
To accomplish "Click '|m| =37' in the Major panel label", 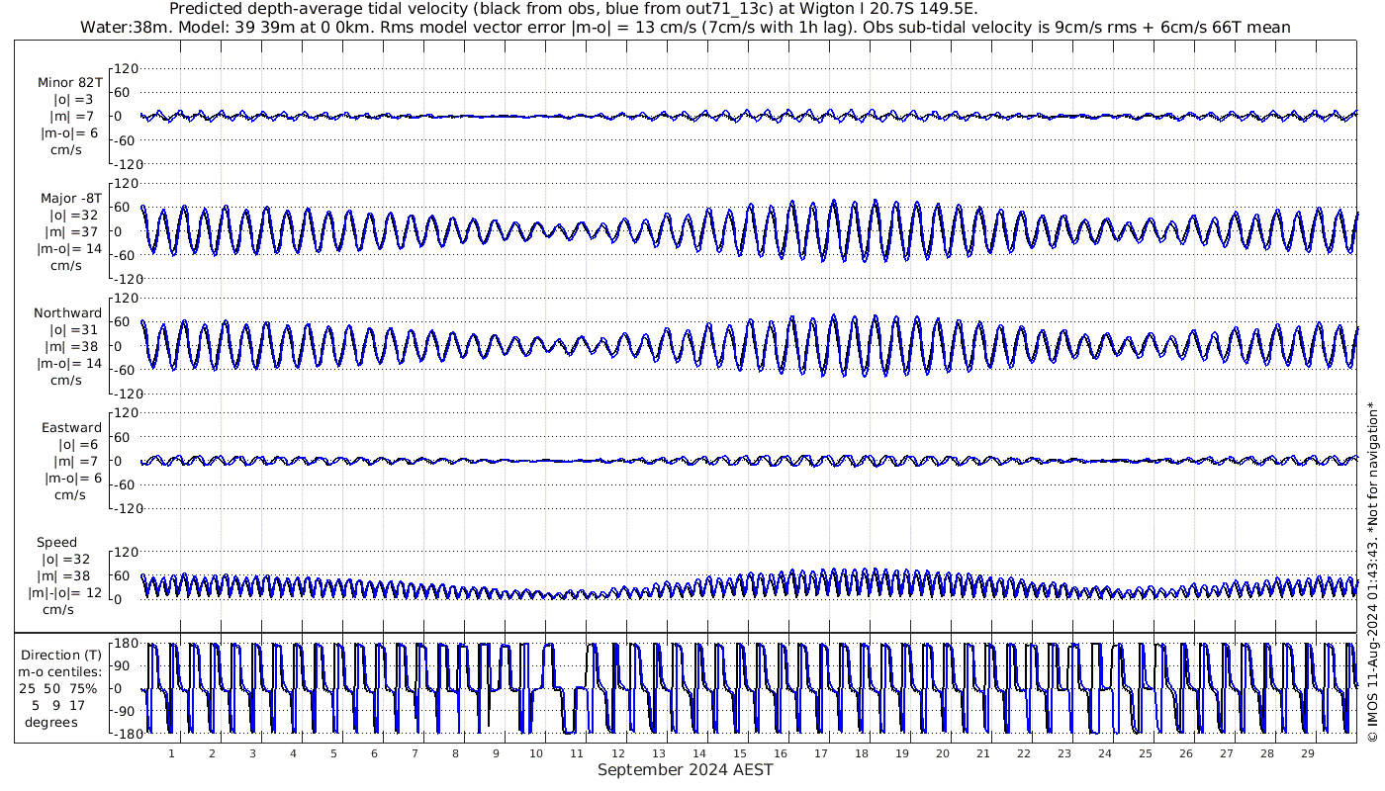I will click(74, 232).
